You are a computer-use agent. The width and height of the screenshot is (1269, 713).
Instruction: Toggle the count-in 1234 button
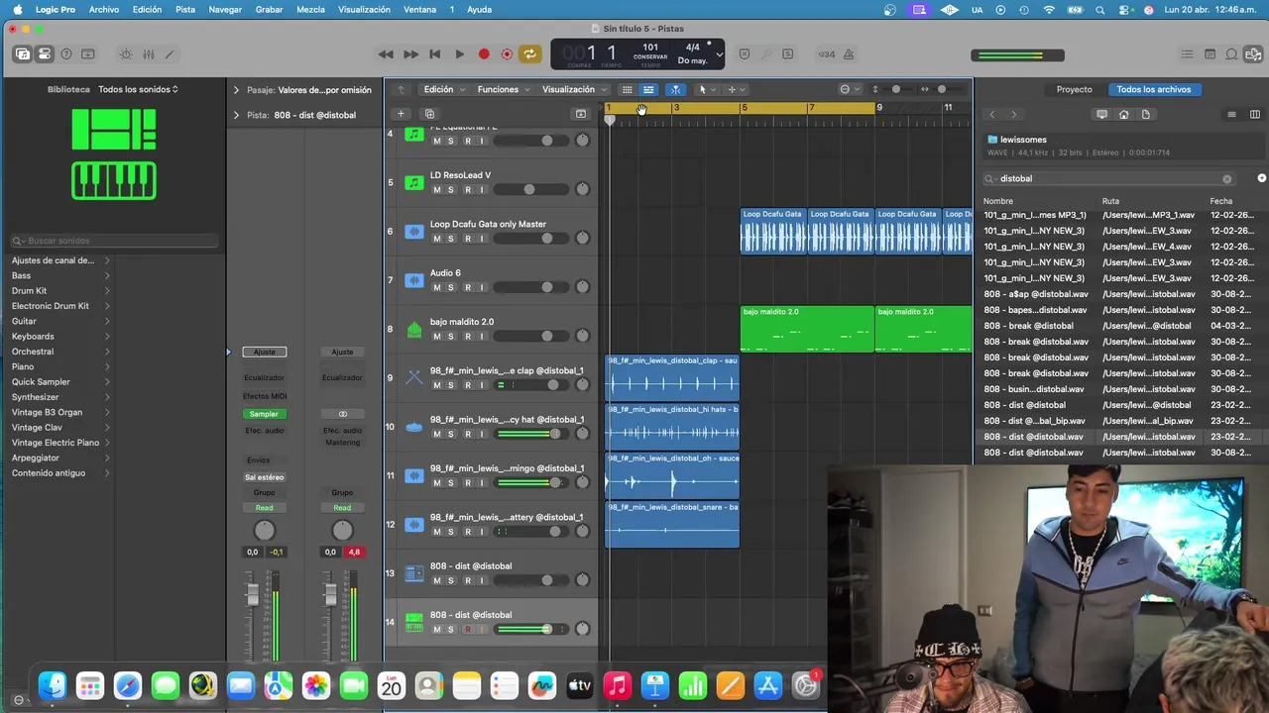point(826,54)
